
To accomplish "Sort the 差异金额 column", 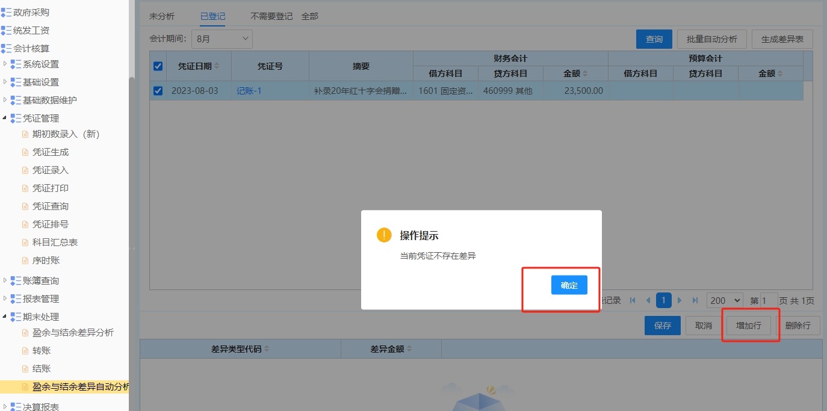I will [x=409, y=349].
